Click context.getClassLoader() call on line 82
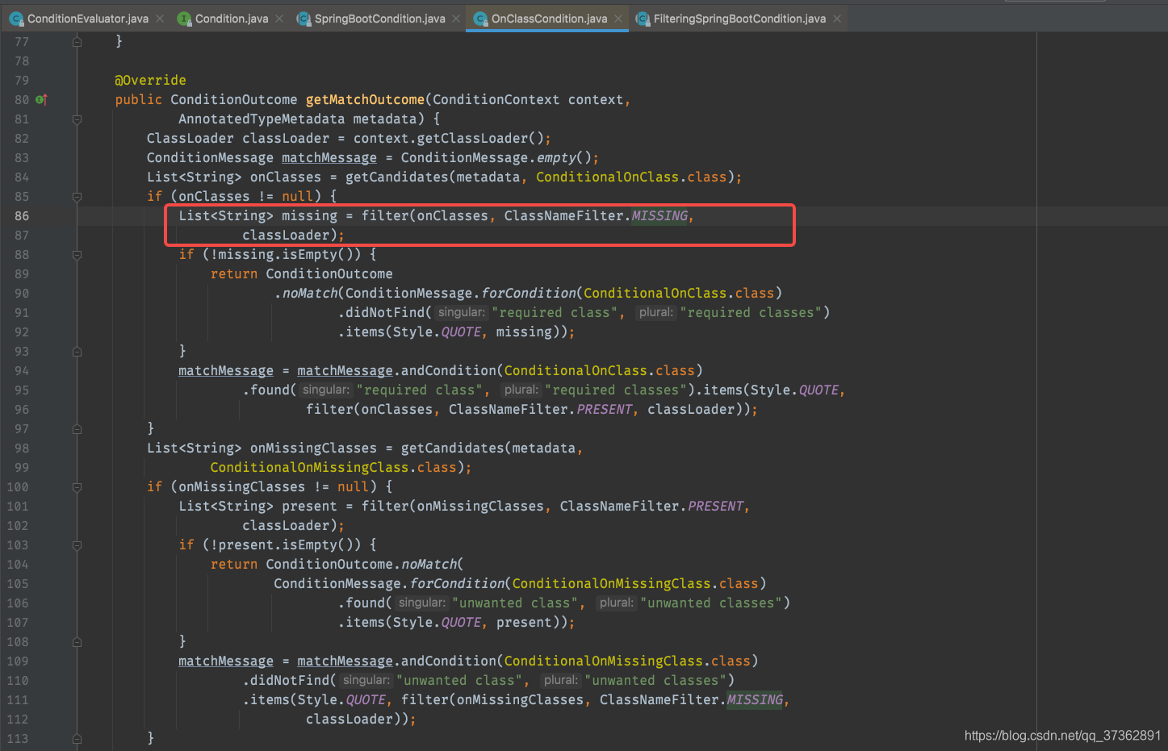 tap(449, 138)
